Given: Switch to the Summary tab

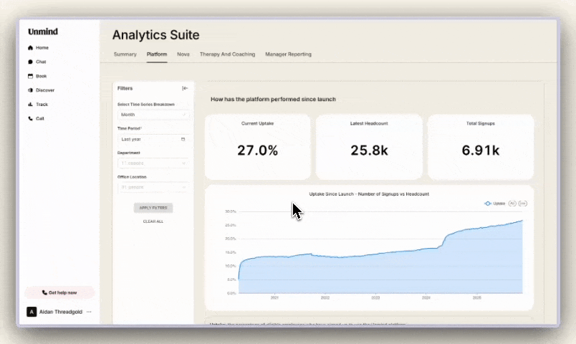Looking at the screenshot, I should [x=125, y=54].
